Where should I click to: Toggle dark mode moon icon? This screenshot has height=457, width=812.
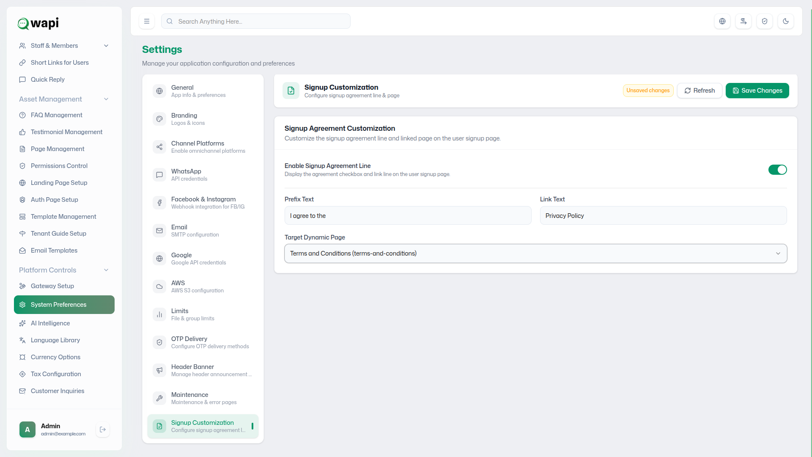786,21
